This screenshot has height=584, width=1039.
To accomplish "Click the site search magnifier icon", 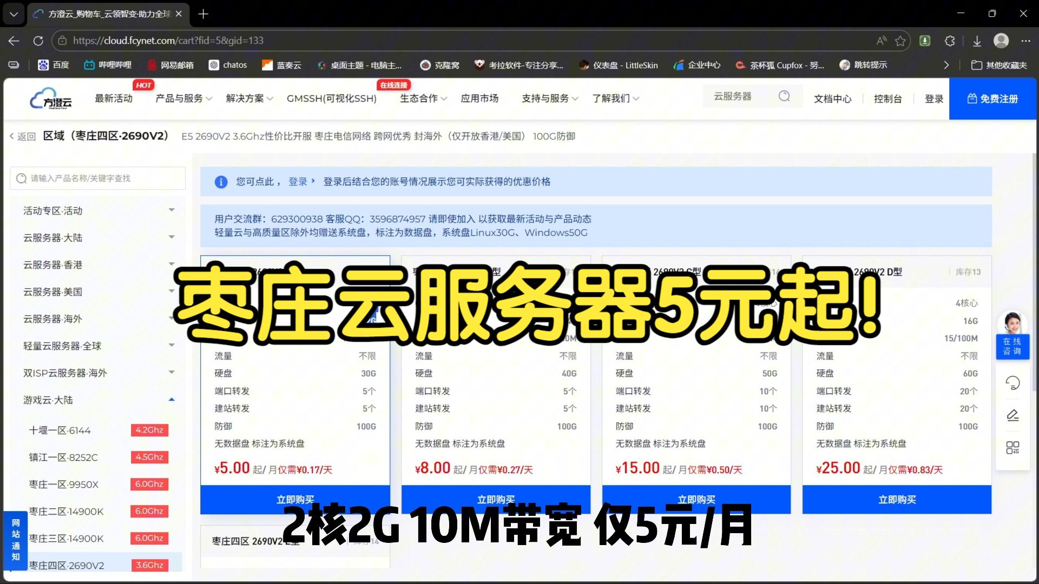I will [x=784, y=96].
